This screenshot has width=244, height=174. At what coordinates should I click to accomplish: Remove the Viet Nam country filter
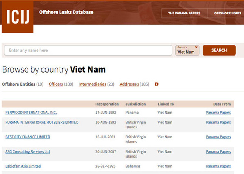click(196, 47)
